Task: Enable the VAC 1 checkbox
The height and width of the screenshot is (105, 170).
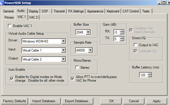Action: 10,26
